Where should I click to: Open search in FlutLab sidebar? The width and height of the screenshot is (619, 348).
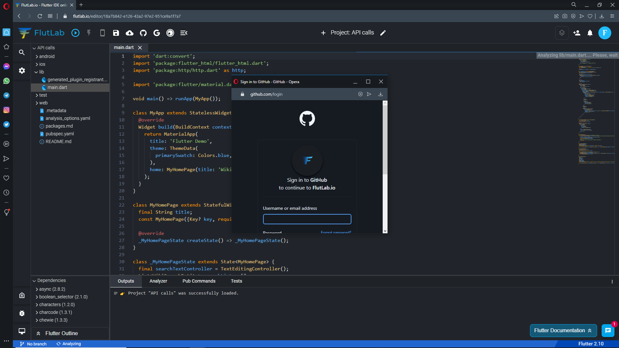(22, 53)
